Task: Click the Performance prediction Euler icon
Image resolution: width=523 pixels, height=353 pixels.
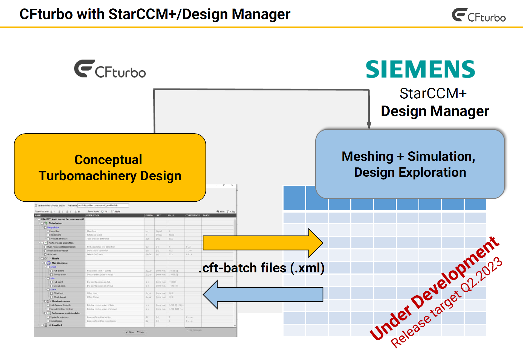Action: (49, 313)
